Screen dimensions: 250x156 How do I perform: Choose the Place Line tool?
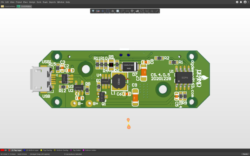point(157,11)
